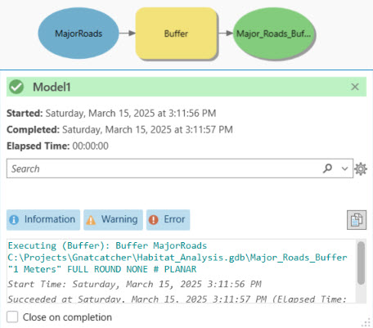Click the green success checkmark icon
Image resolution: width=373 pixels, height=328 pixels.
click(x=16, y=87)
